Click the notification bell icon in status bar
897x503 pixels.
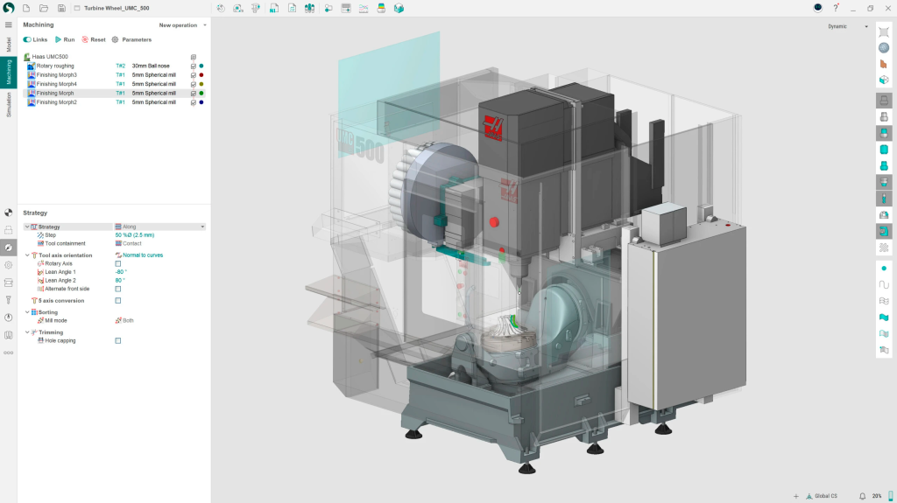862,496
